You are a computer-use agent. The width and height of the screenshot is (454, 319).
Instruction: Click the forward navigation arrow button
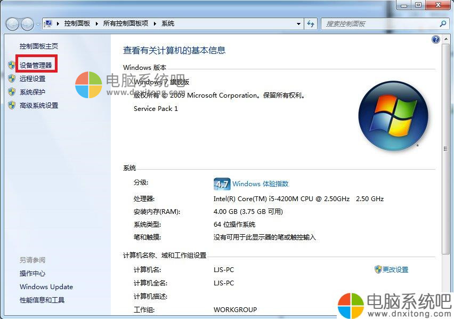pos(28,24)
